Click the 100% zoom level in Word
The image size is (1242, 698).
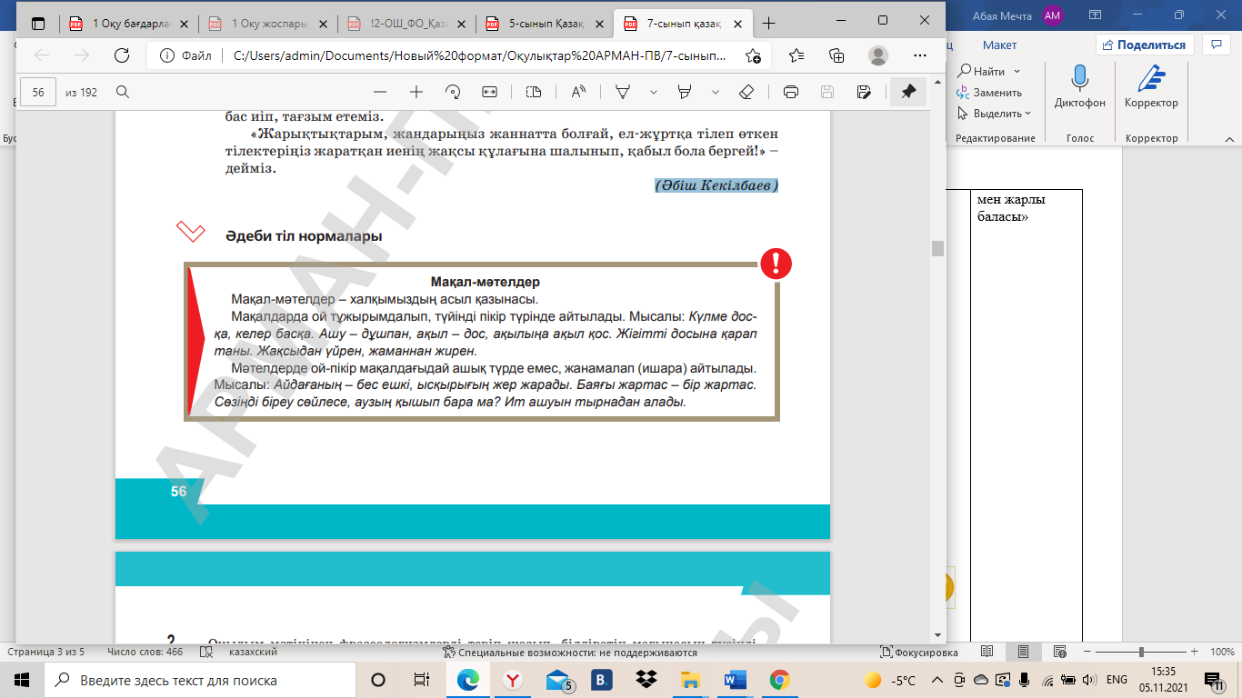pos(1222,653)
